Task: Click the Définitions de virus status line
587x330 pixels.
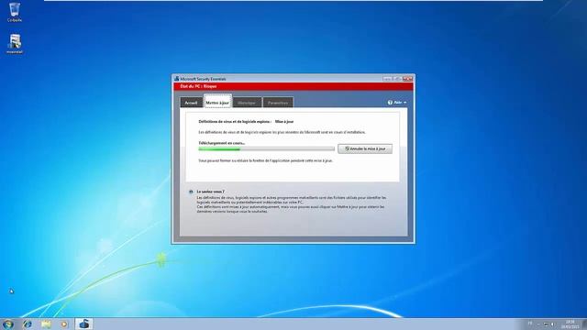Action: pos(246,122)
